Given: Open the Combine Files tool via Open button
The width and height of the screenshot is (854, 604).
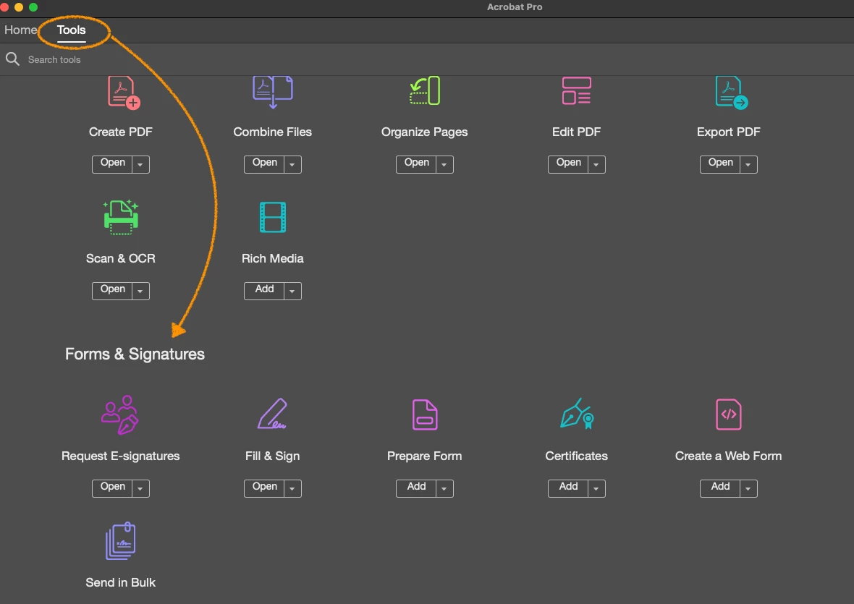Looking at the screenshot, I should [264, 163].
